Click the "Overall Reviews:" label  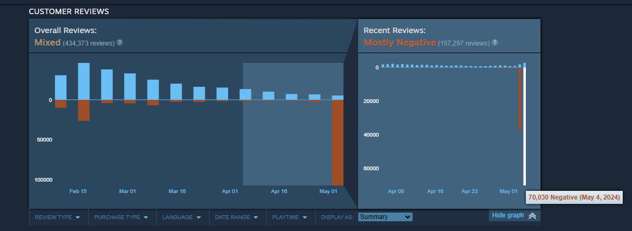point(65,30)
